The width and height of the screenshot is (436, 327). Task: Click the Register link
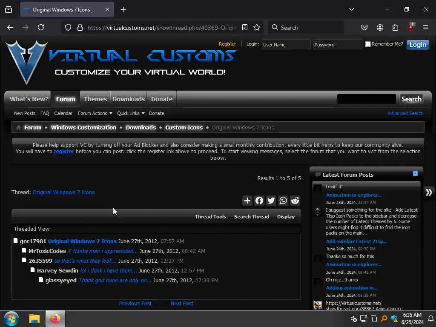(227, 44)
